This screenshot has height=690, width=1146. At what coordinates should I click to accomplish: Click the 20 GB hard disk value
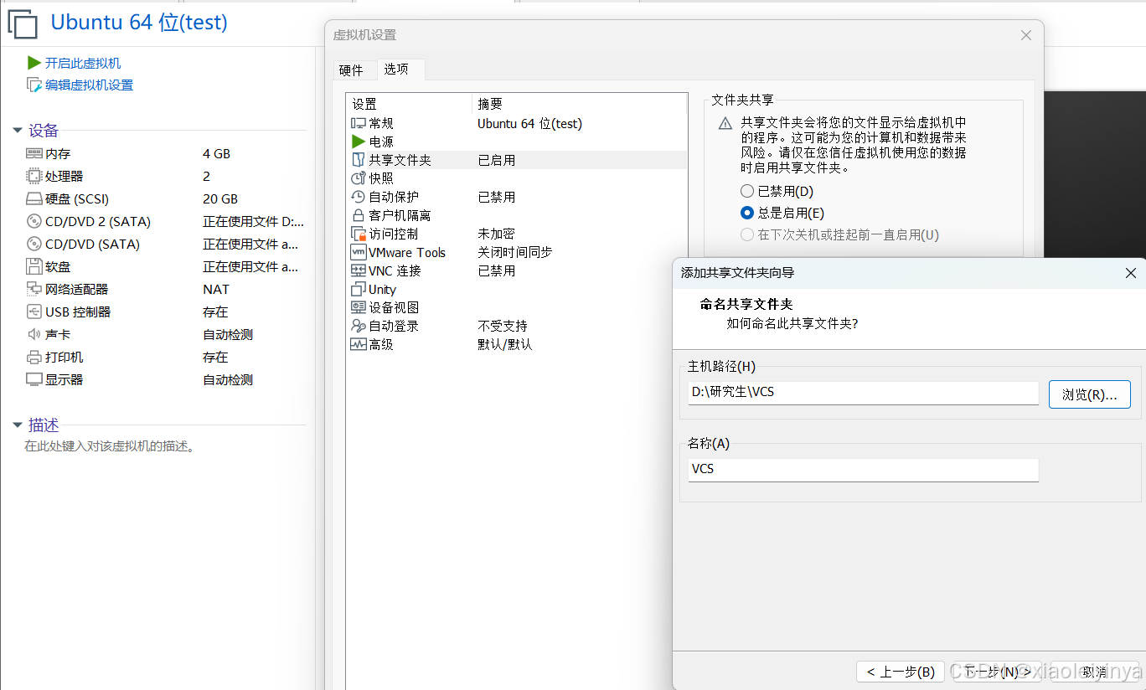pos(220,199)
